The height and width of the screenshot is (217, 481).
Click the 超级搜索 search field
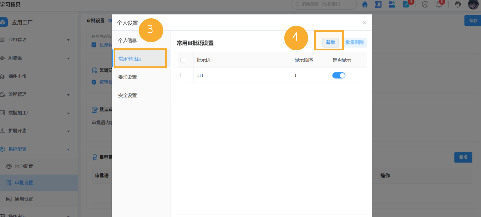(x=324, y=5)
